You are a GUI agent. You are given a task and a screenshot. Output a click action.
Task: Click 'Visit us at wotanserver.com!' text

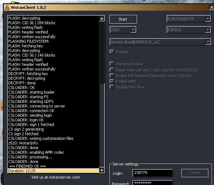[56, 177]
